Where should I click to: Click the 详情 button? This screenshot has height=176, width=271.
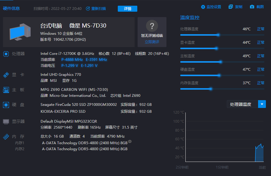tap(128, 9)
